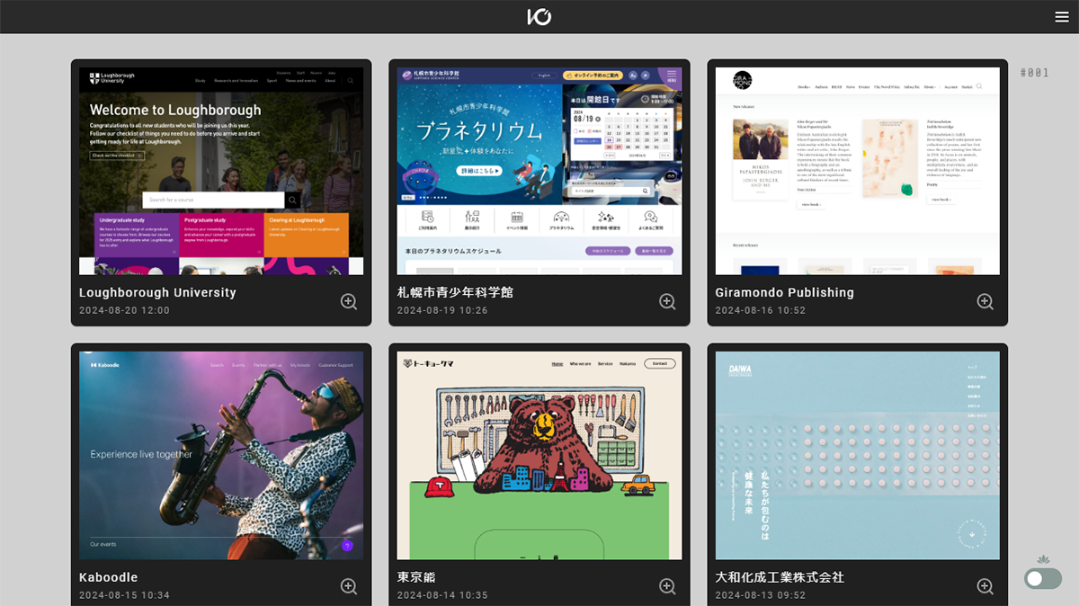Click magnifier icon on Kaboodle card
This screenshot has height=606, width=1079.
(x=349, y=586)
